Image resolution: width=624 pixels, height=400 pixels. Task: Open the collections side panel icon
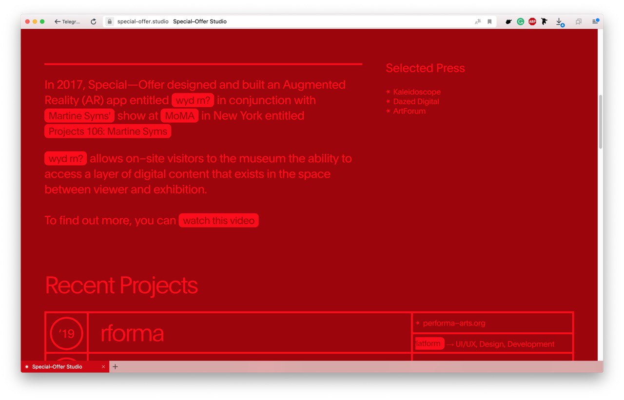(578, 21)
